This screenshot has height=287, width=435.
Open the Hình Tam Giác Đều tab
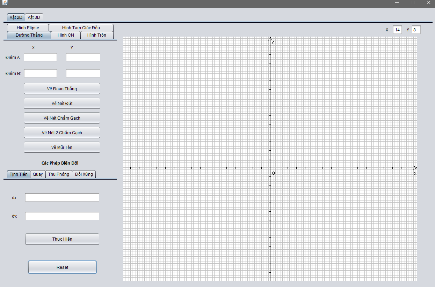click(81, 28)
